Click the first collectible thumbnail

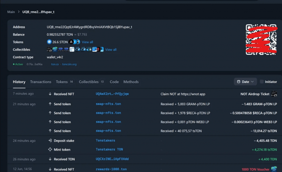49,49
